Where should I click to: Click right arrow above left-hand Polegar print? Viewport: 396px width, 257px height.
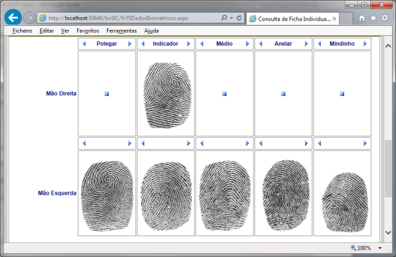pos(130,144)
